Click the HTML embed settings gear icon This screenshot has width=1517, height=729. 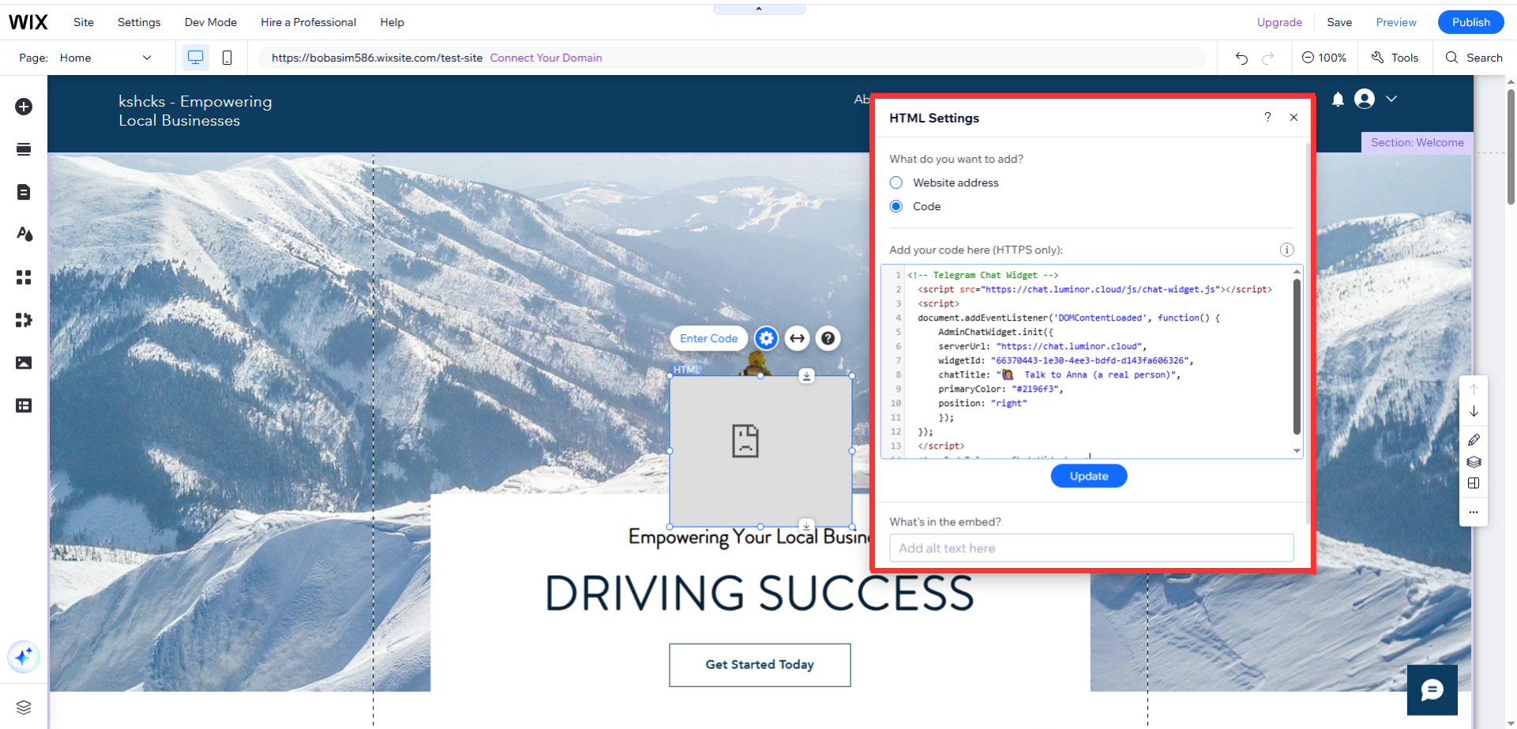766,339
